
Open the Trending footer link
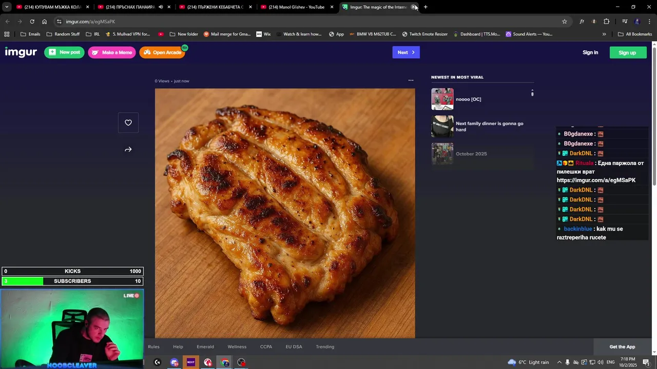325,347
